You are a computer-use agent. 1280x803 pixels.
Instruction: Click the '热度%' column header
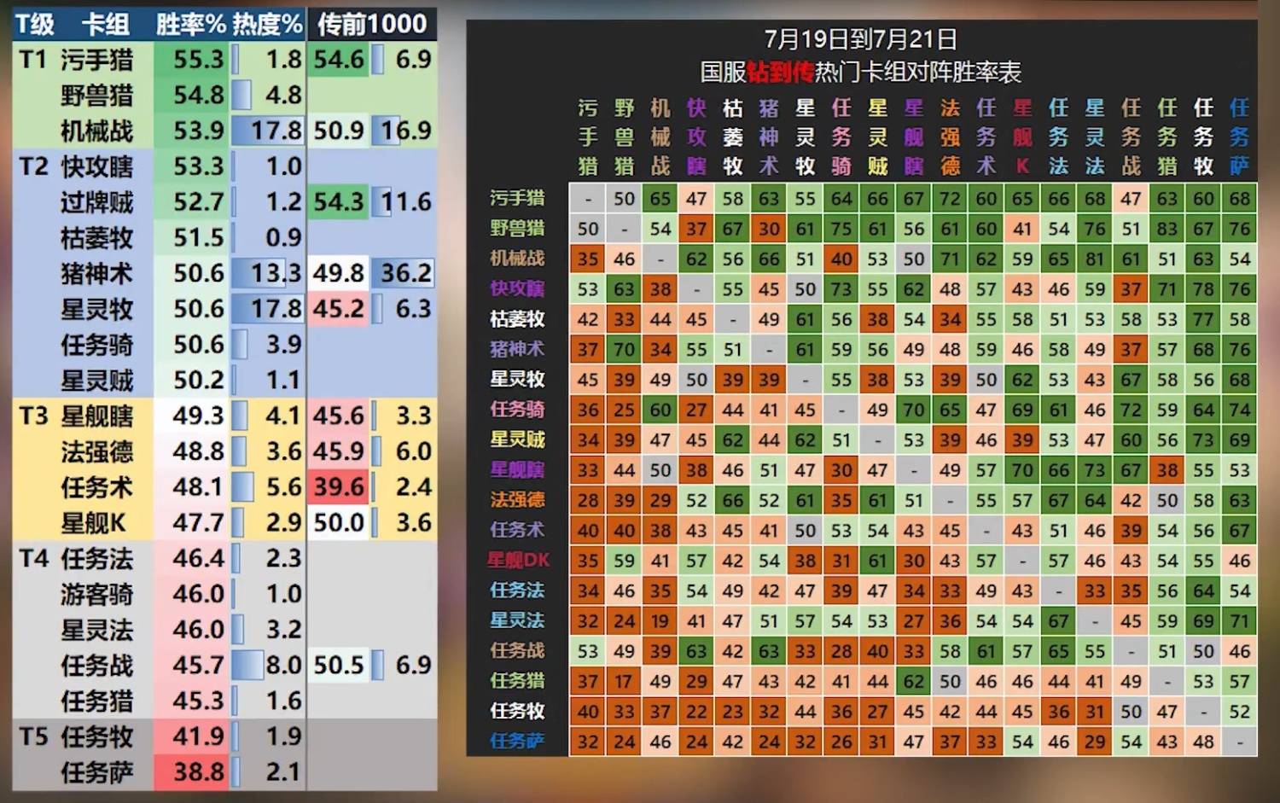point(268,24)
